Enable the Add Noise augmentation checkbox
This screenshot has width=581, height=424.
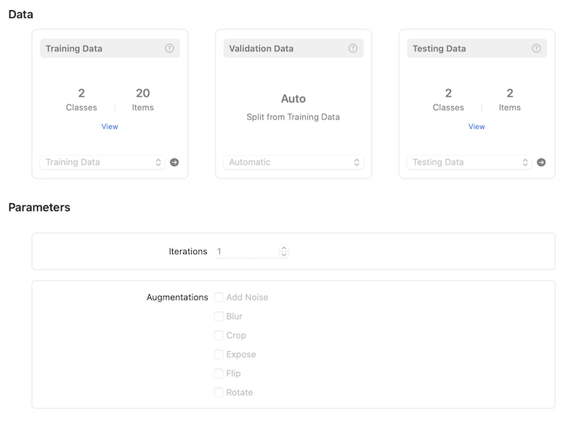tap(219, 297)
